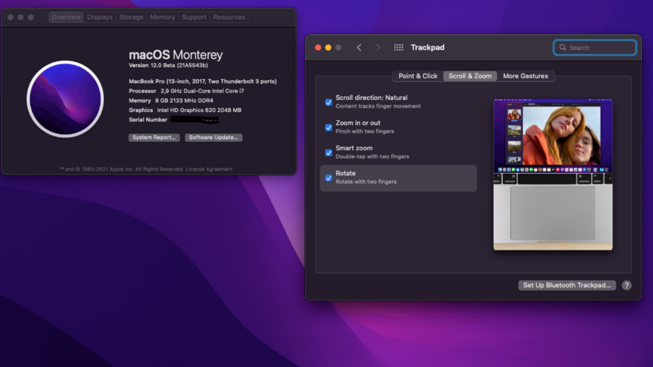This screenshot has width=653, height=367.
Task: Open help with the question mark button
Action: click(627, 285)
